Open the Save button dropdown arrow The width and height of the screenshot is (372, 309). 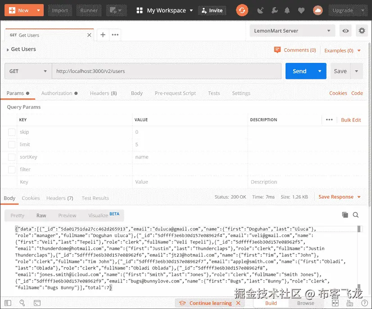pos(356,71)
